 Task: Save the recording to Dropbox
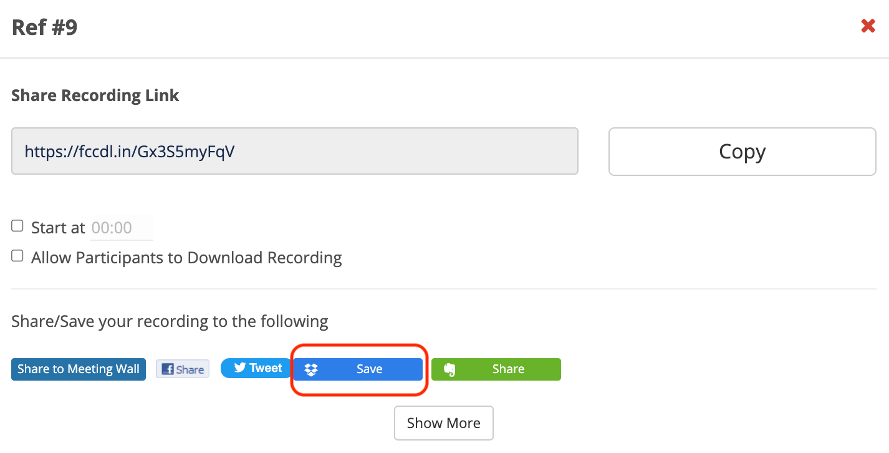358,369
